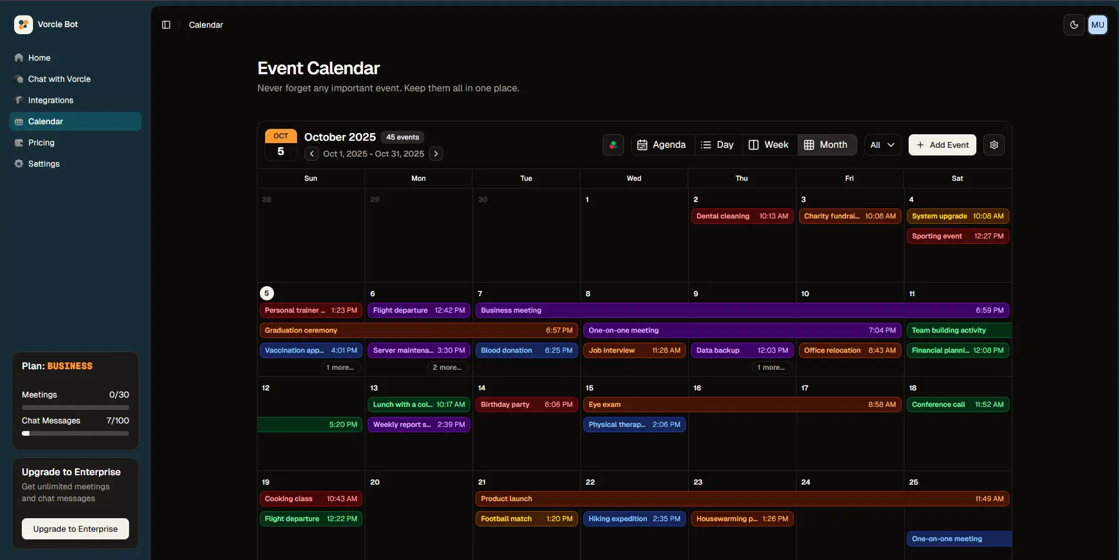Go to next month with the right chevron

tap(435, 154)
